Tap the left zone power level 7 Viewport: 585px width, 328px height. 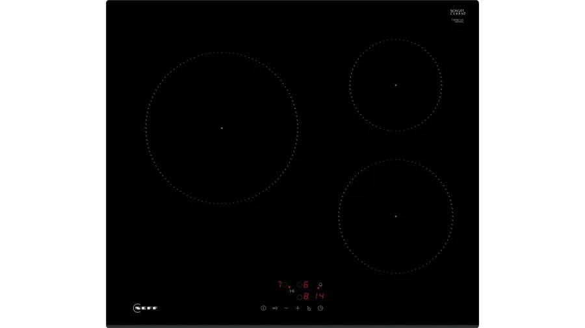pos(279,285)
